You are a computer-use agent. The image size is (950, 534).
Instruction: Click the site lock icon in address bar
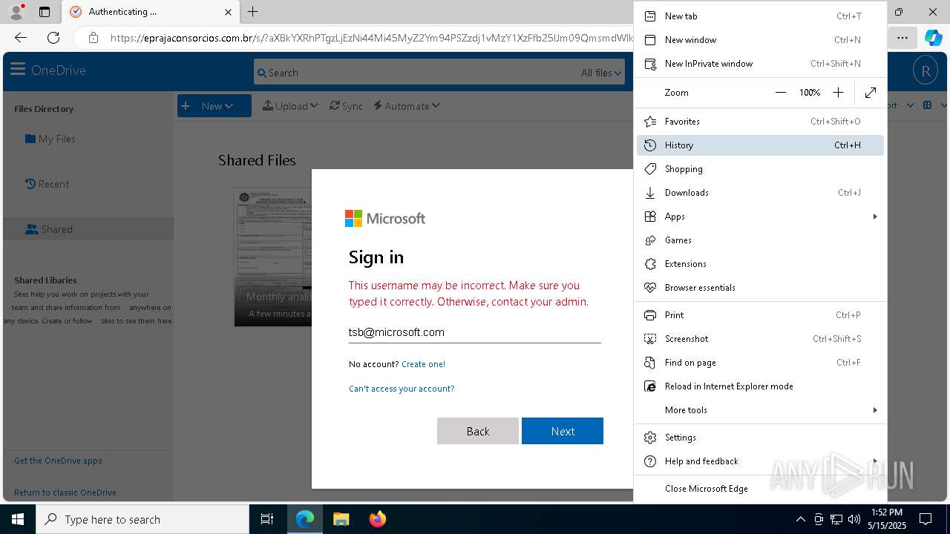(93, 37)
